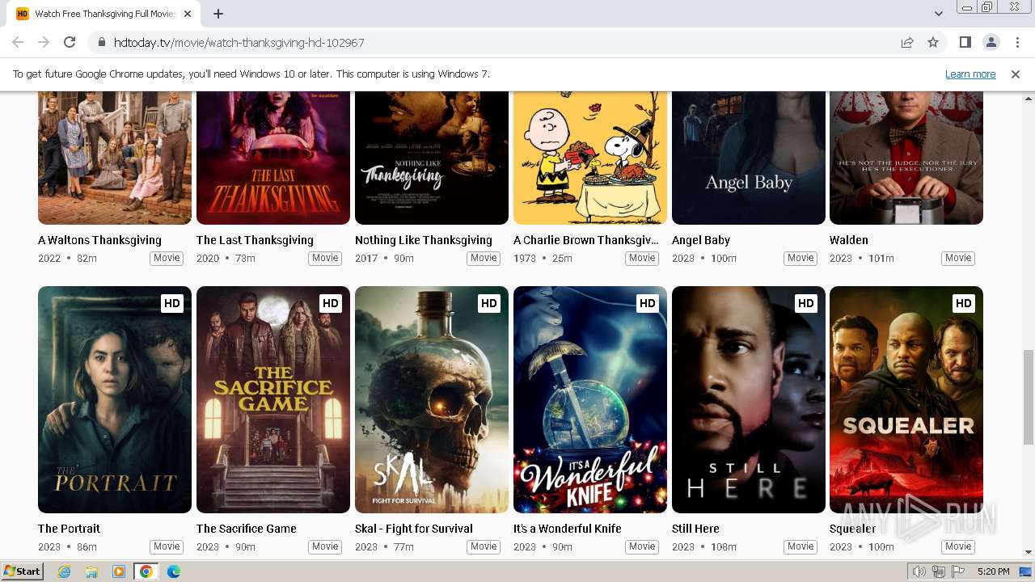Open the Action Center flag icon

click(x=958, y=571)
